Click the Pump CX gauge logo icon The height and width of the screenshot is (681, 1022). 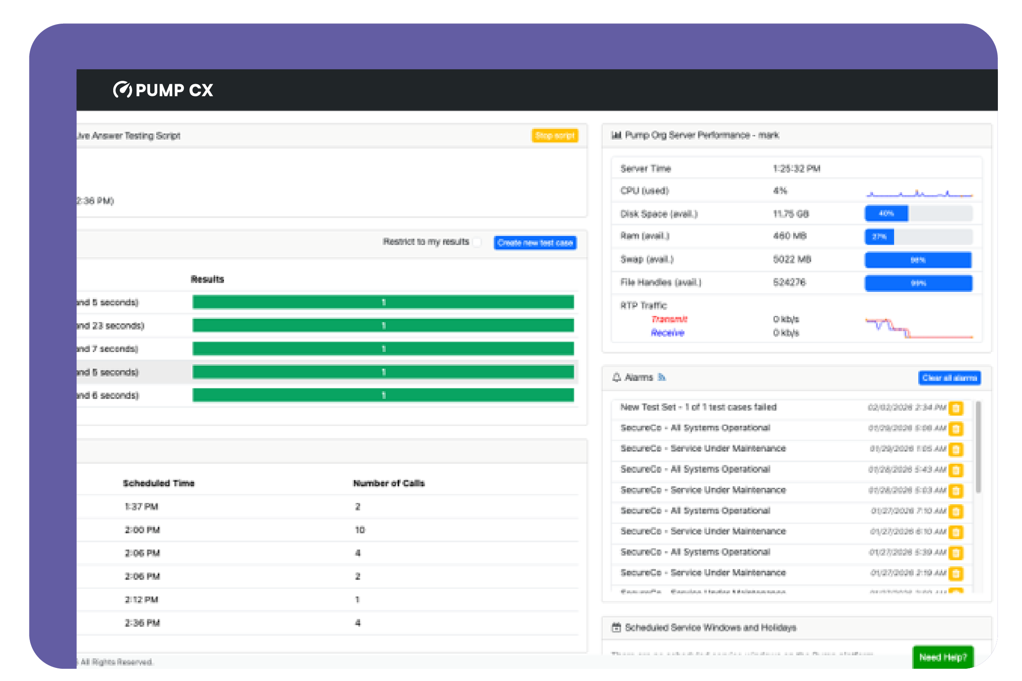[122, 89]
